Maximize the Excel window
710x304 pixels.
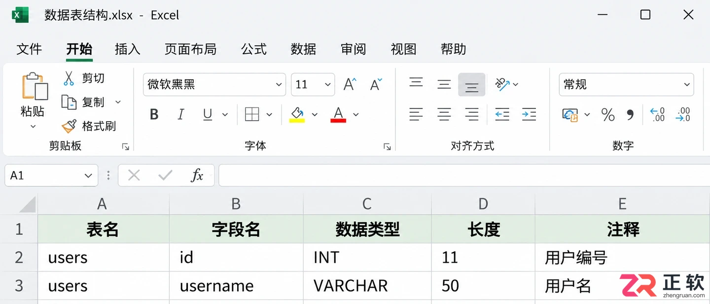(645, 15)
